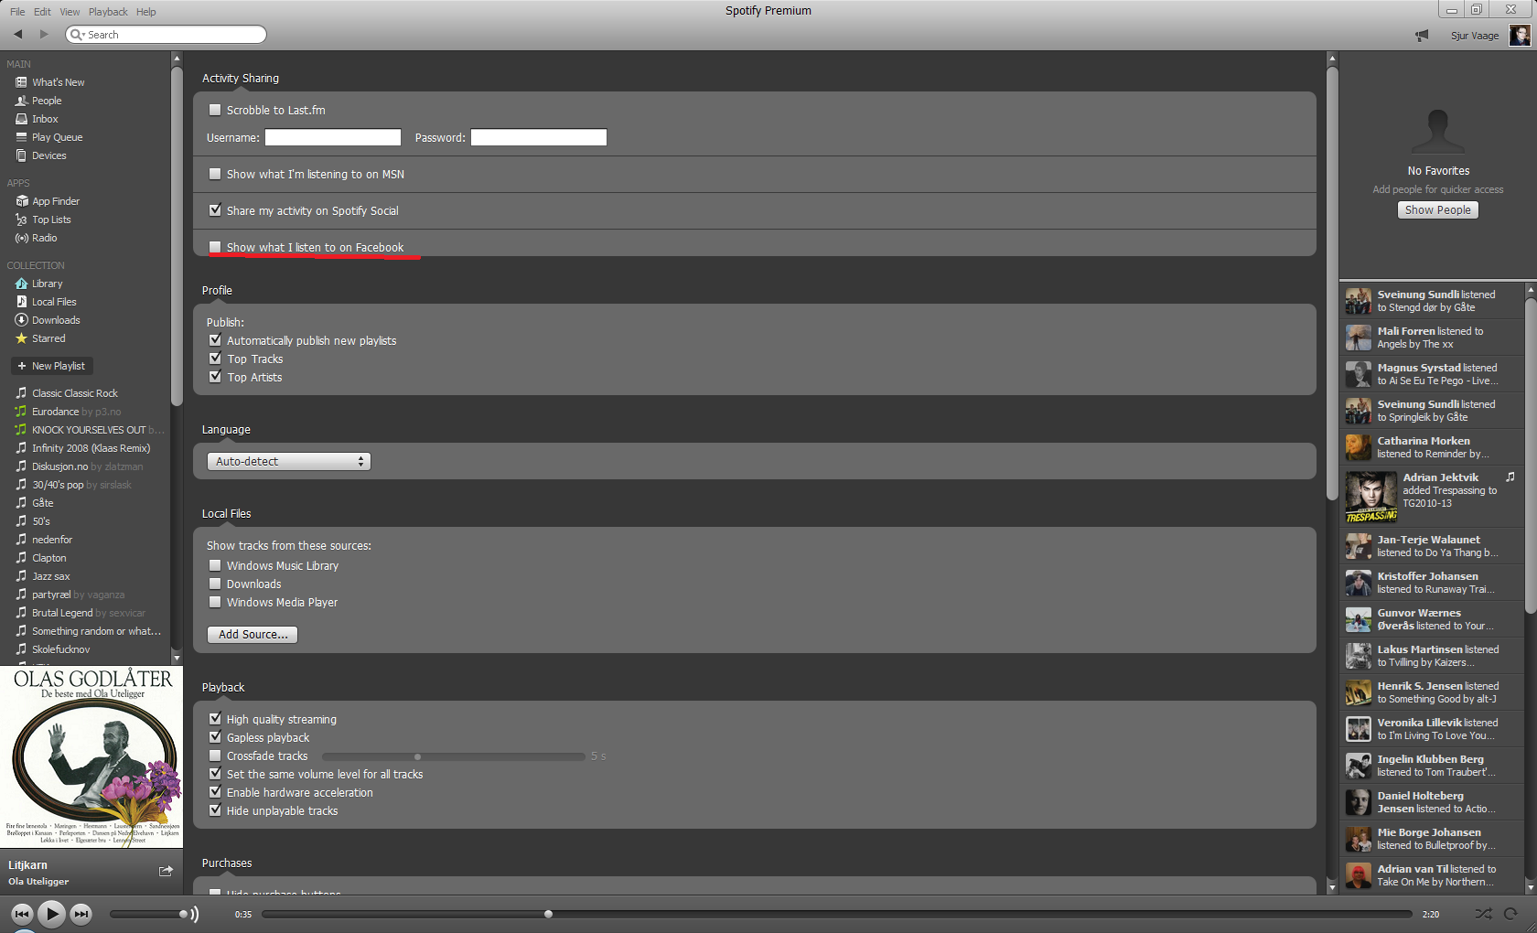Enable Show what I listen to on Facebook

click(x=215, y=247)
